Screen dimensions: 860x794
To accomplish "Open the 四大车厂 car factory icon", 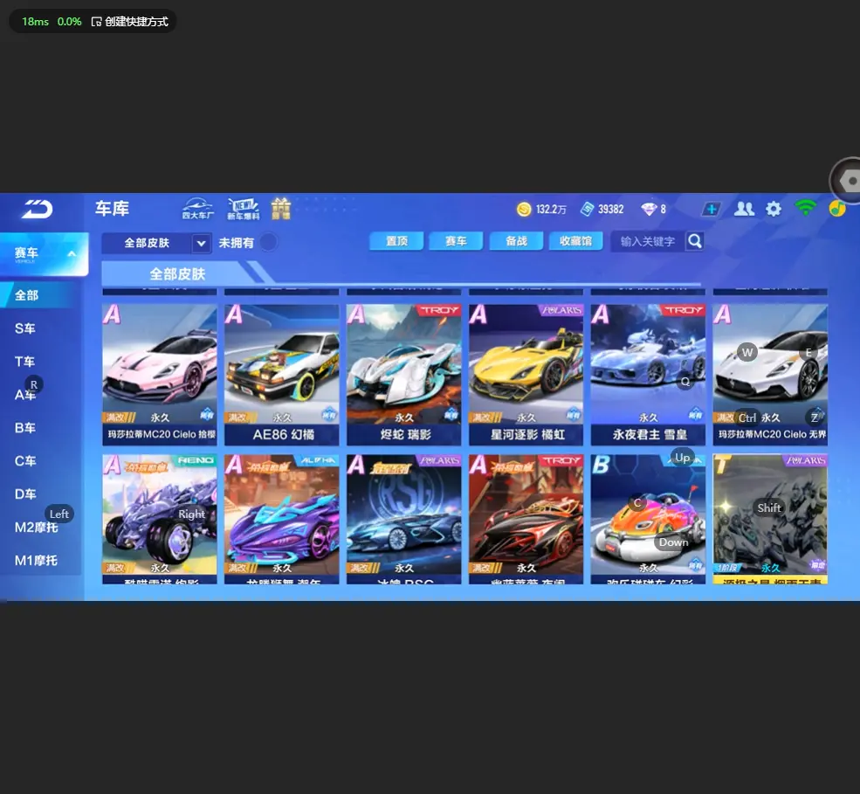I will 197,209.
